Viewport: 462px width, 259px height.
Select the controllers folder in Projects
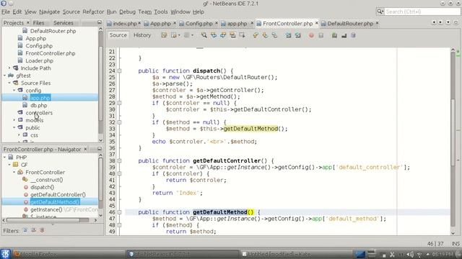(39, 113)
